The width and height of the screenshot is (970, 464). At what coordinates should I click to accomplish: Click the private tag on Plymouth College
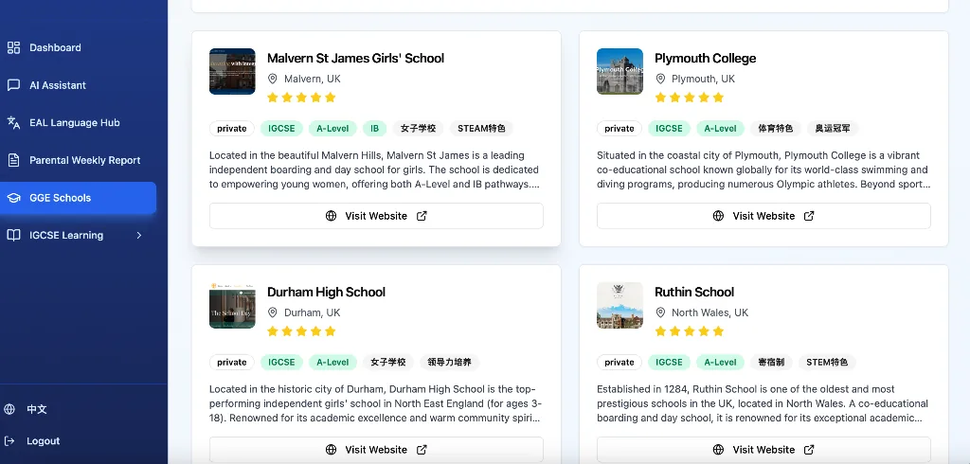point(620,129)
